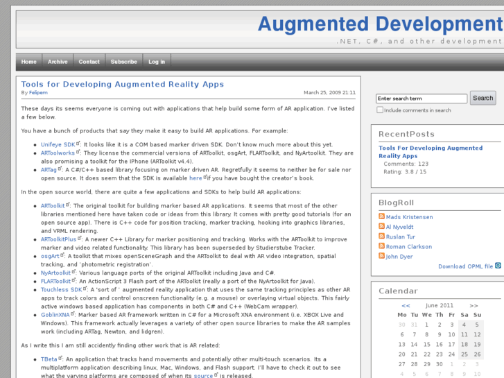Visit Roman Clarkson blogroll link
504x378 pixels.
409,247
